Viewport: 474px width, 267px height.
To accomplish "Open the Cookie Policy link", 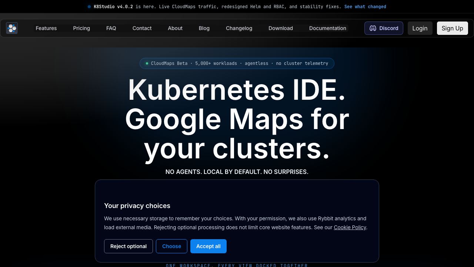I will (x=350, y=227).
